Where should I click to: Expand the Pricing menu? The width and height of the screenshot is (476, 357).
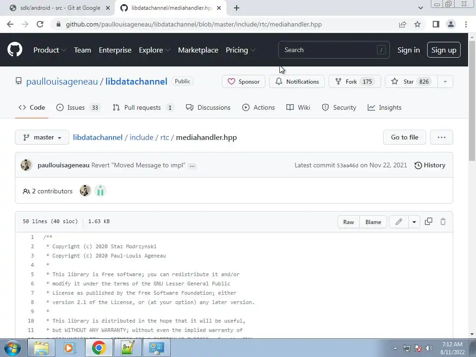(x=240, y=50)
